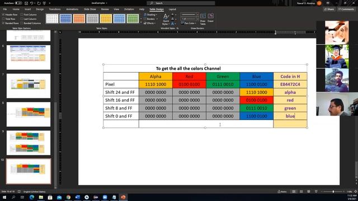Viewport: 358px width, 201px height.
Task: Apply the white no-style table style
Action: 52,18
